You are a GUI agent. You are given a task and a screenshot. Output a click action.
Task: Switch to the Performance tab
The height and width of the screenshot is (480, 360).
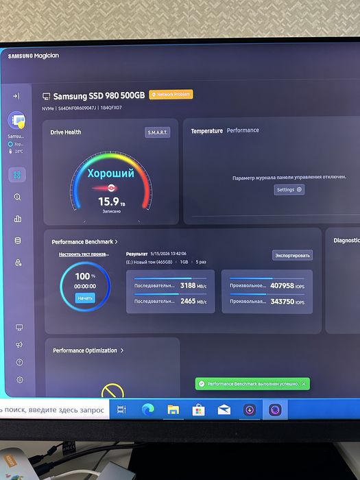coord(243,130)
